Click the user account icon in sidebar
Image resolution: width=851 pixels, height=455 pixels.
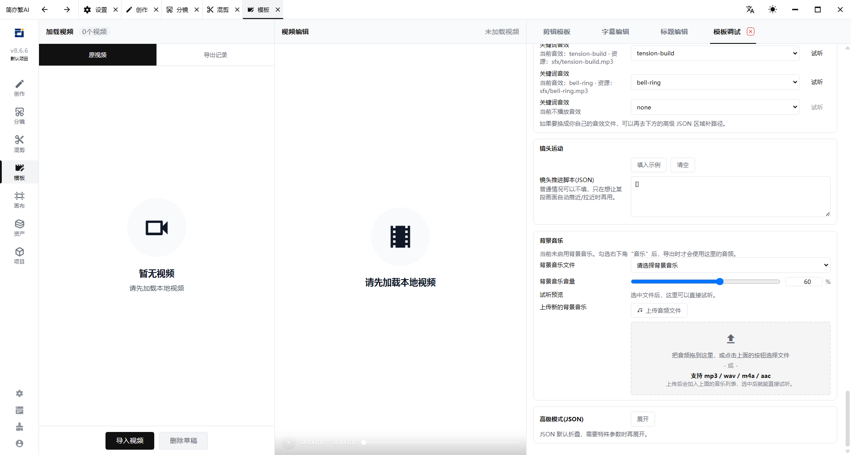20,443
